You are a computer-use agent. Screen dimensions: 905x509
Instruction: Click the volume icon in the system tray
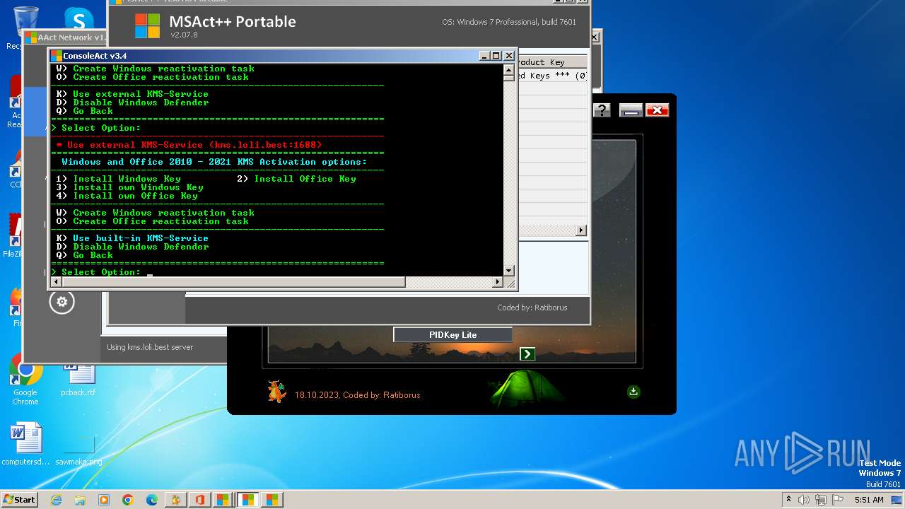tap(804, 500)
